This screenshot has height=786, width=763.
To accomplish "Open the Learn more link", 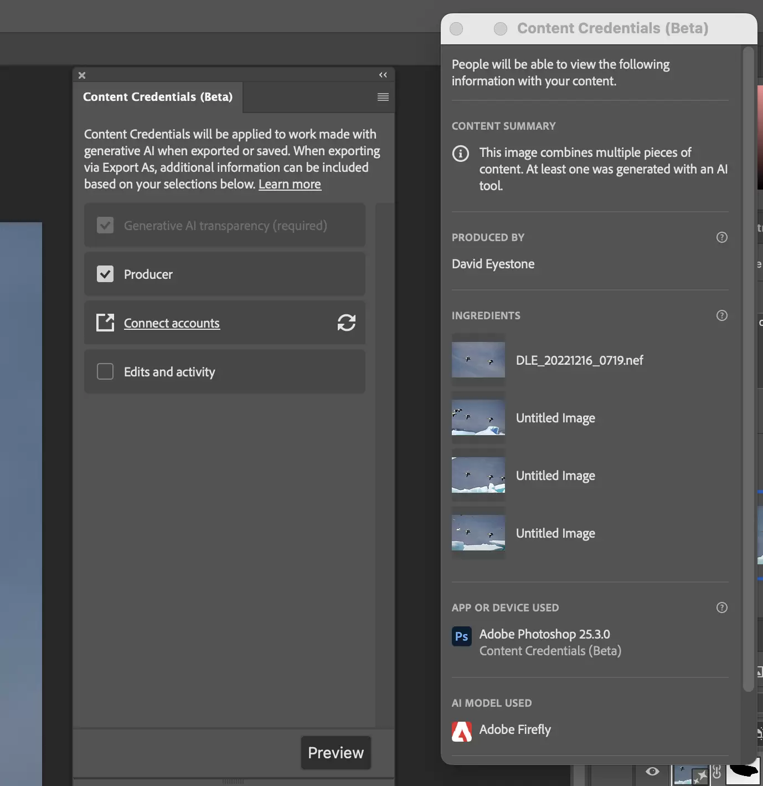I will (x=290, y=184).
